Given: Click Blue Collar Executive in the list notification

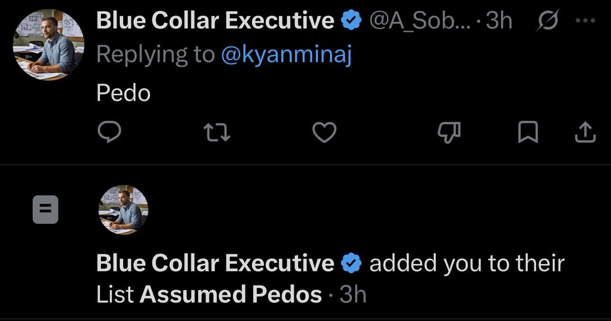Looking at the screenshot, I should pyautogui.click(x=215, y=264).
